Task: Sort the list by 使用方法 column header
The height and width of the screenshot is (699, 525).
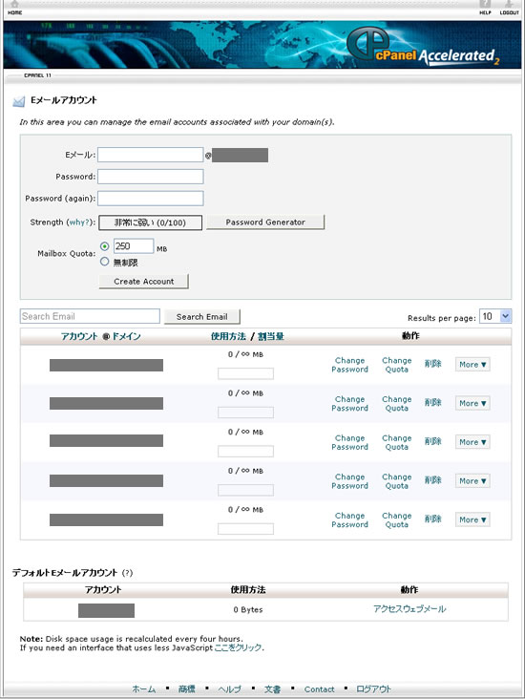Action: (228, 336)
